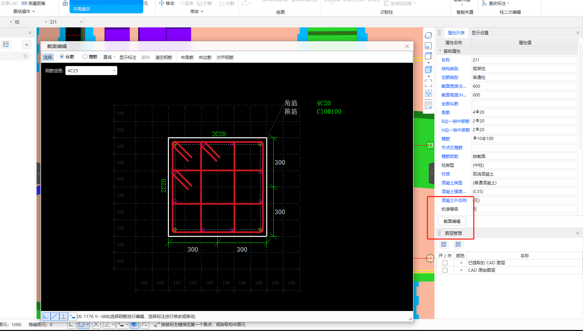Click the lock icon in the ribbon
The image size is (583, 331).
65,3
